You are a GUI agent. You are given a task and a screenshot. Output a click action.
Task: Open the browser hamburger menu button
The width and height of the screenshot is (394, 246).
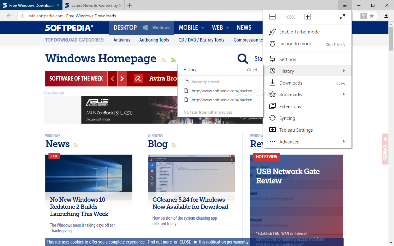(345, 5)
